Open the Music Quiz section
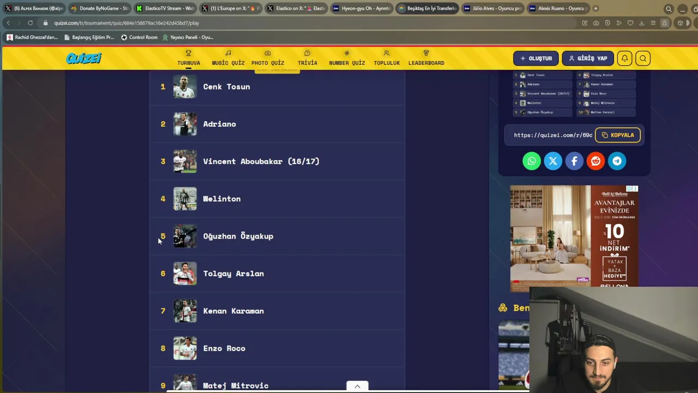698x393 pixels. (x=228, y=58)
